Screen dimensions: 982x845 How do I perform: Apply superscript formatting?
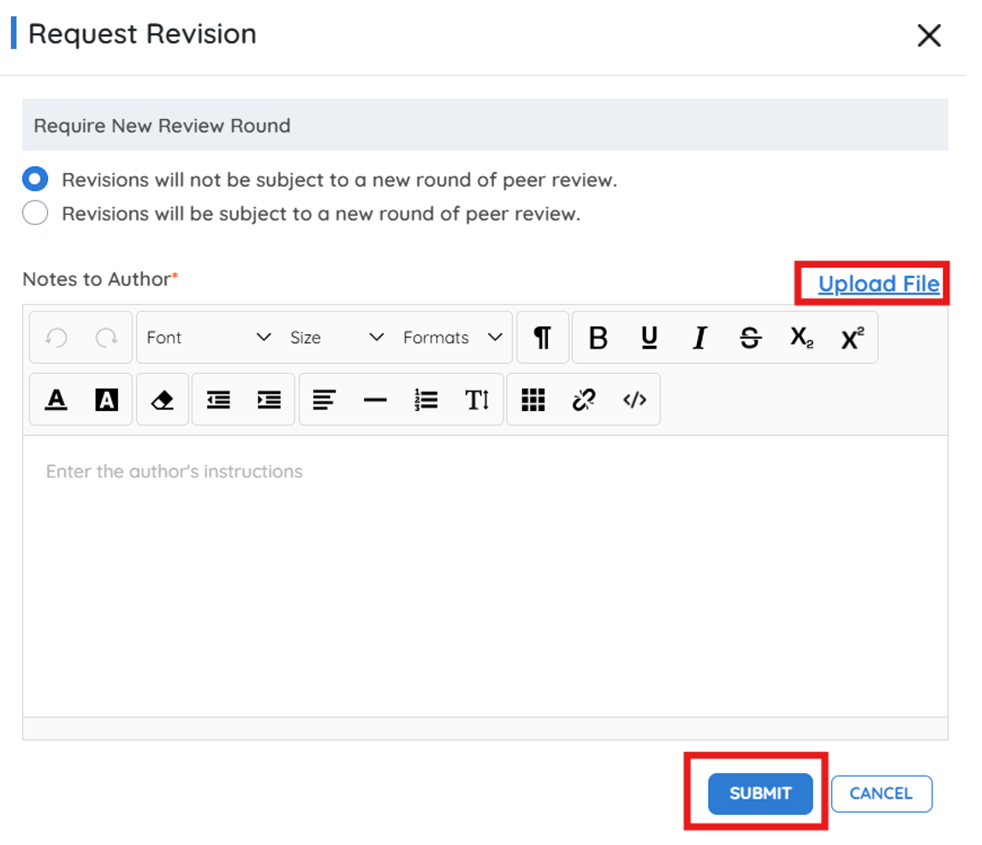tap(853, 338)
